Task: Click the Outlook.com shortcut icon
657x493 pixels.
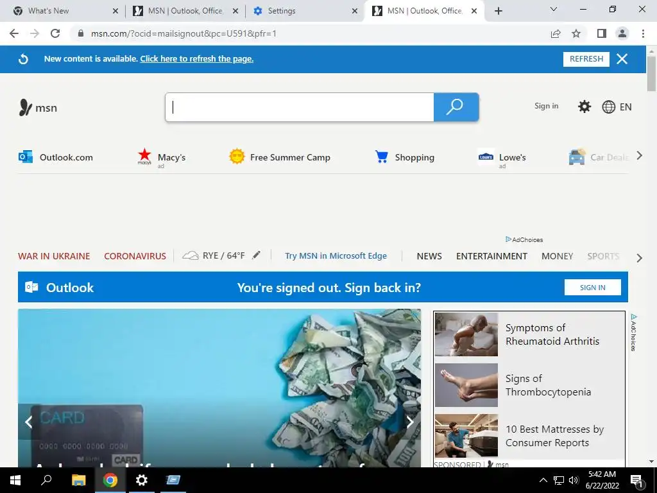Action: (x=26, y=157)
